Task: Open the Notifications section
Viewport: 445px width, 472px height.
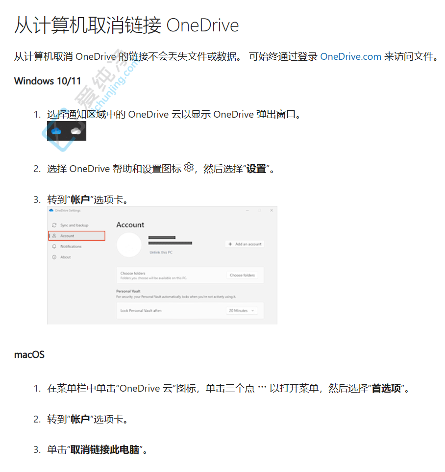Action: [71, 247]
